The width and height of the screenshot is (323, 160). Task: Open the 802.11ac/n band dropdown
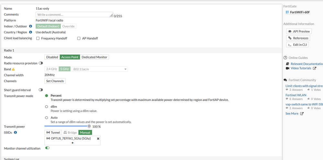100,69
